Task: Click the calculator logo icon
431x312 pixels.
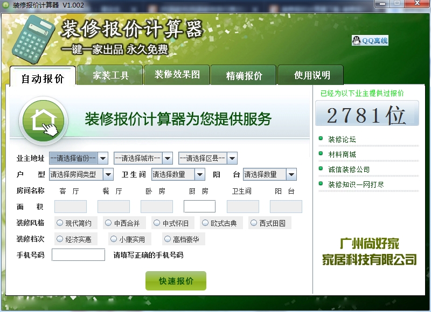Action: tap(35, 39)
